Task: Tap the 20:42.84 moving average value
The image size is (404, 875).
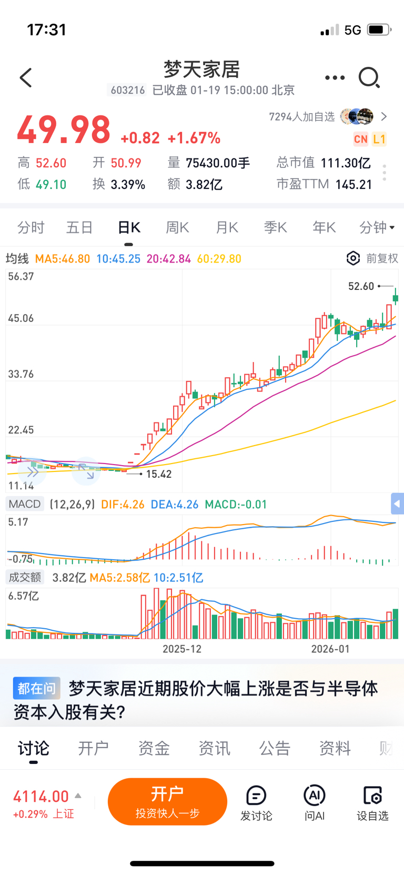Action: click(169, 258)
